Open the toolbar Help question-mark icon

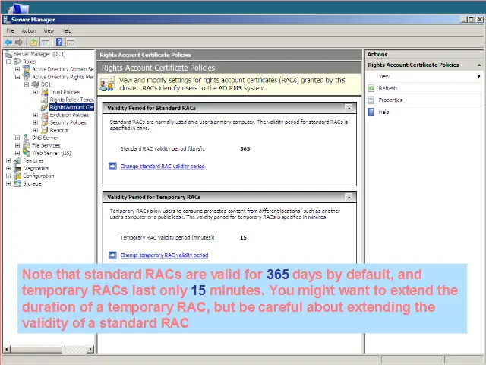click(x=59, y=42)
